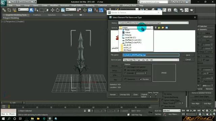This screenshot has height=121, width=216.
Task: Switch to the Object Paint ribbon tab
Action: tap(67, 15)
